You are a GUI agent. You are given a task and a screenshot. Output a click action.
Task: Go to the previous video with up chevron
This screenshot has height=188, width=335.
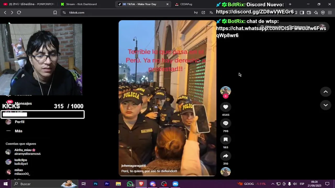click(x=326, y=92)
